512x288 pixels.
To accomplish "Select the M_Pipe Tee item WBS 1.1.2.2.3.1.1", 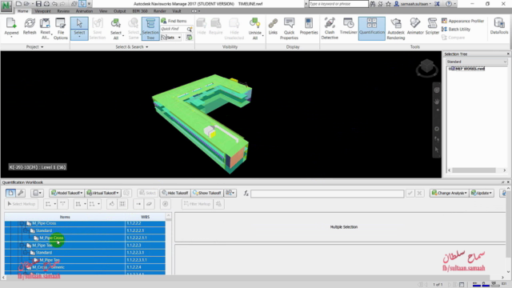I will (x=85, y=260).
